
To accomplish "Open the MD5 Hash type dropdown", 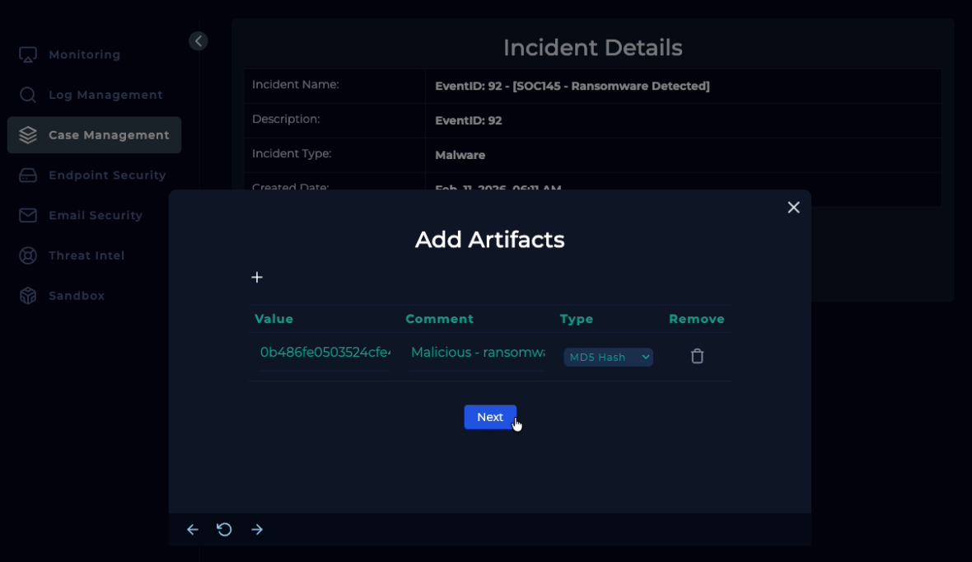I will point(608,357).
